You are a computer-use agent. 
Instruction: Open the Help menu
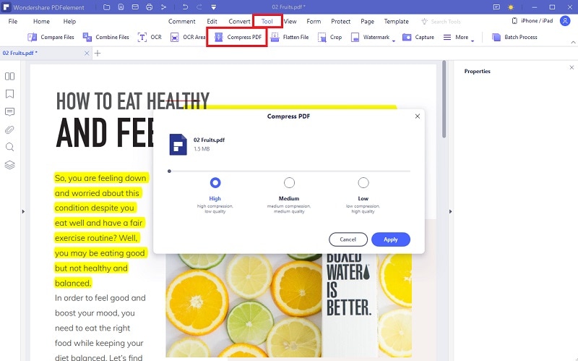tap(69, 22)
